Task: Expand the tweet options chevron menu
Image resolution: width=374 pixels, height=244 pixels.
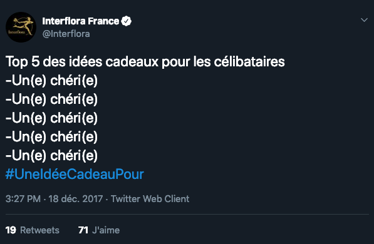Action: coord(364,20)
